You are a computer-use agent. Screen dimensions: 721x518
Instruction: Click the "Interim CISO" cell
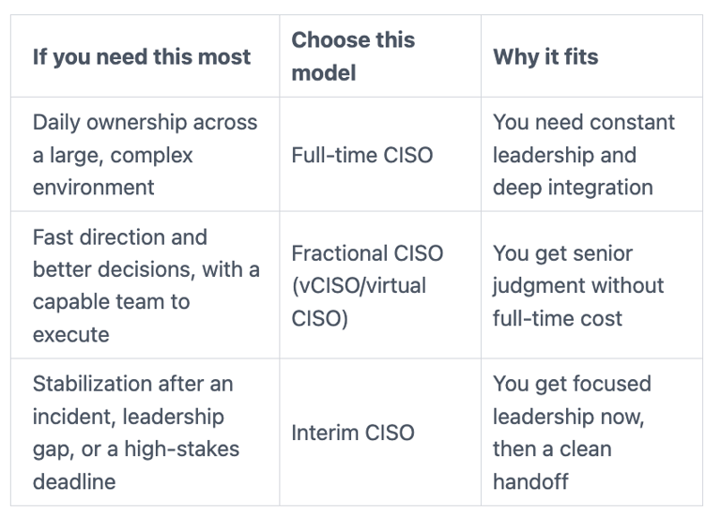pos(353,433)
